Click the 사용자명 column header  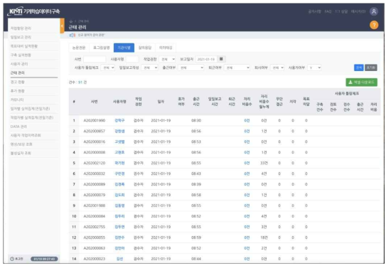pyautogui.click(x=119, y=102)
